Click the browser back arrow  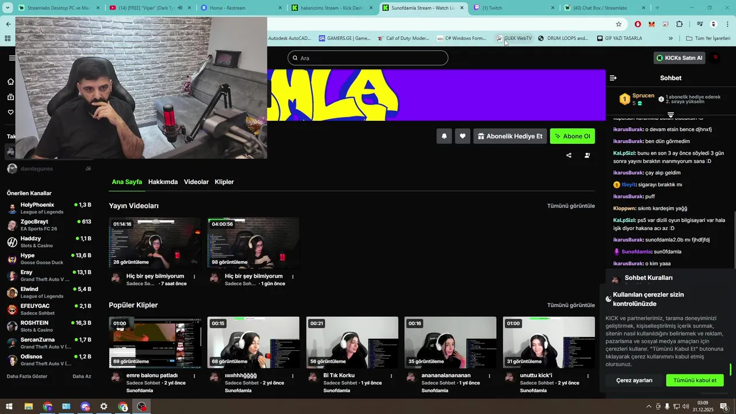(x=8, y=24)
